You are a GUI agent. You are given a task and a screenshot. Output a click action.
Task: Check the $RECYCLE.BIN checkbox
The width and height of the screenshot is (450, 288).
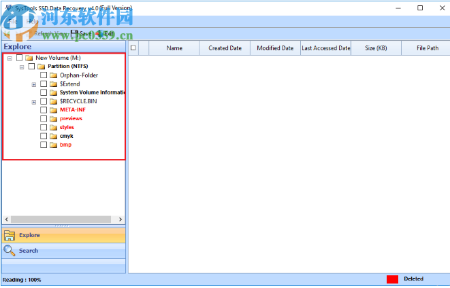tap(44, 101)
